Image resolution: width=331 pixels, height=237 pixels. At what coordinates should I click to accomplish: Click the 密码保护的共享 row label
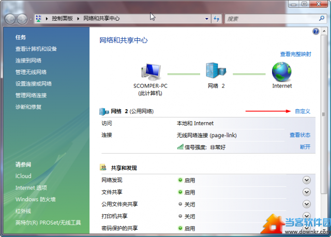coord(119,228)
